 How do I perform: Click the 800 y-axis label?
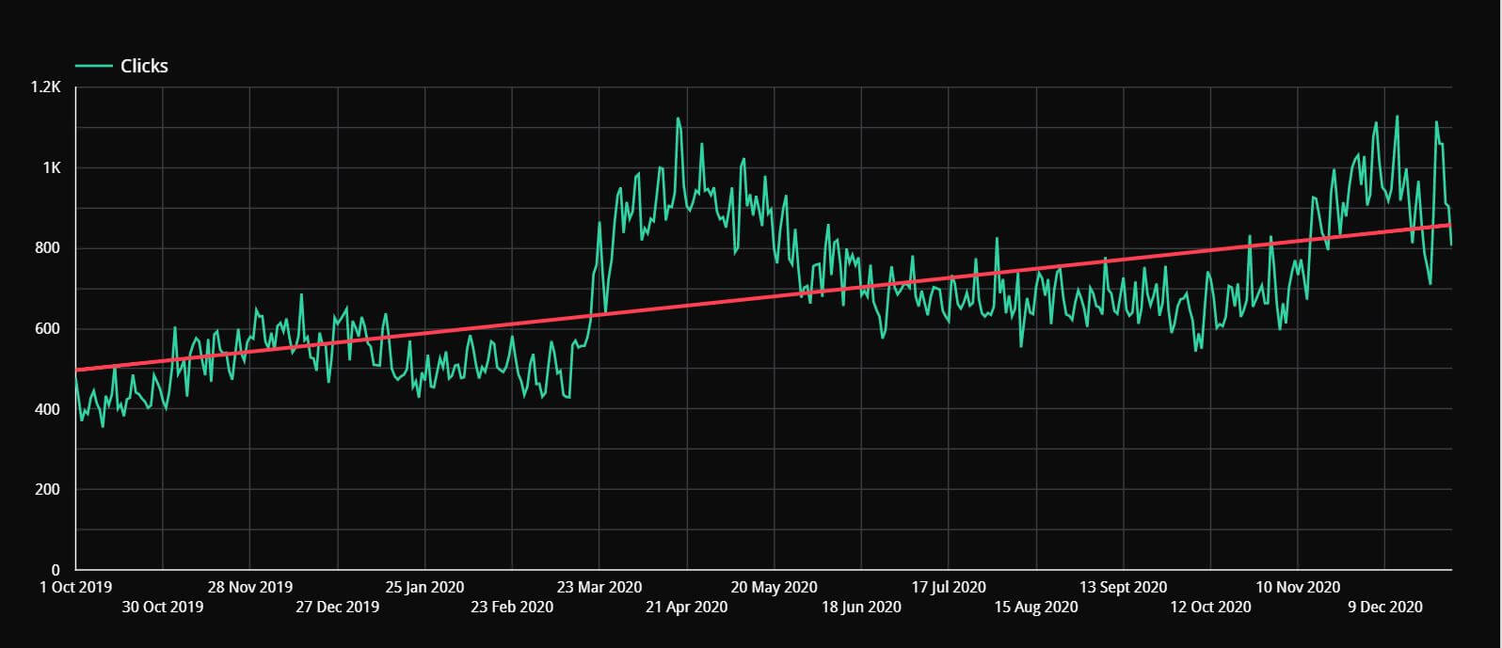click(48, 248)
